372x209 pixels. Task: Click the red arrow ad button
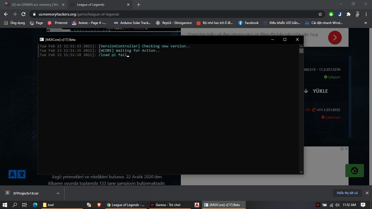point(335,38)
